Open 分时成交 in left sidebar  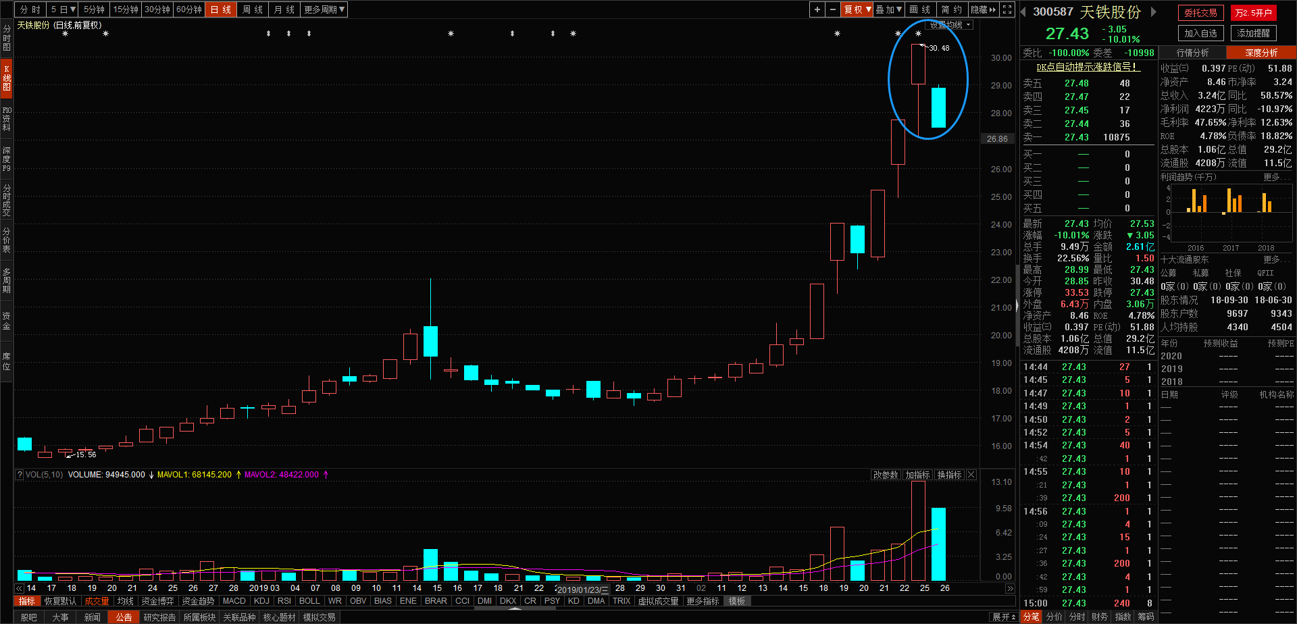7,200
